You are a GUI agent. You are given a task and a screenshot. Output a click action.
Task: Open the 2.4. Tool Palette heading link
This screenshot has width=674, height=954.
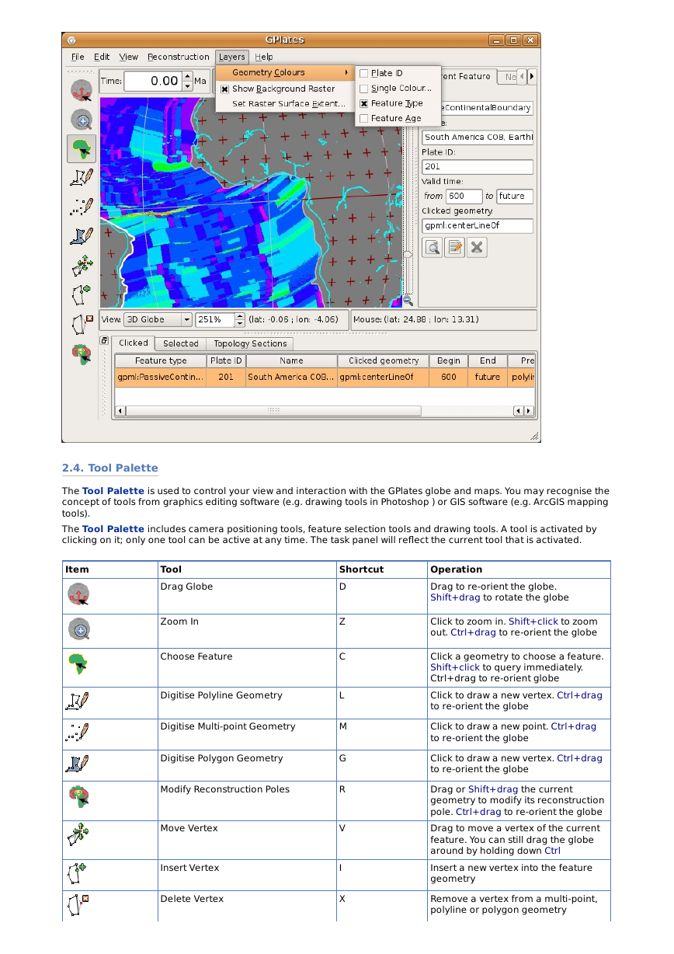(110, 468)
